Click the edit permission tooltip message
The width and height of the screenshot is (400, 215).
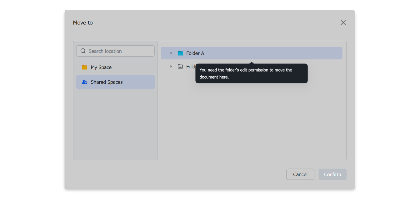(251, 74)
